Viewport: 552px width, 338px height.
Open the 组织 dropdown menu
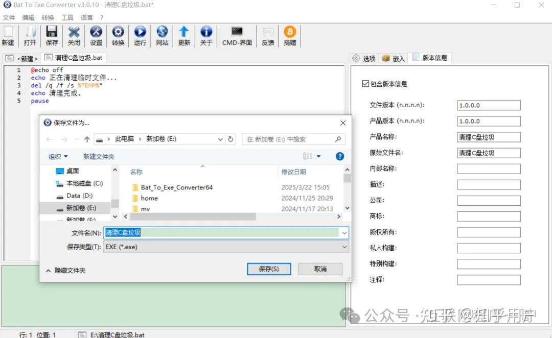coord(58,157)
